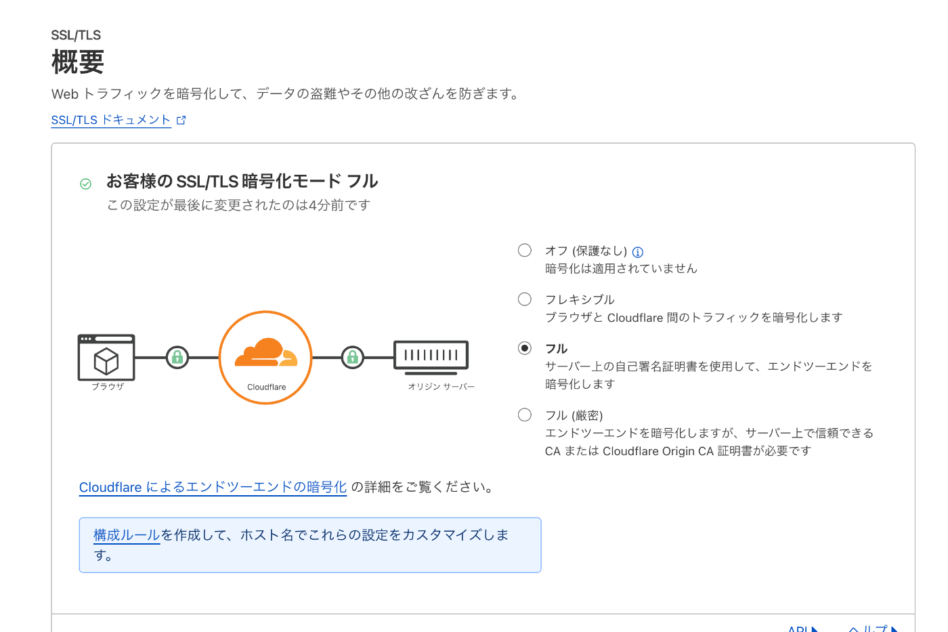Select the オフ (保護なし) radio button

click(525, 250)
